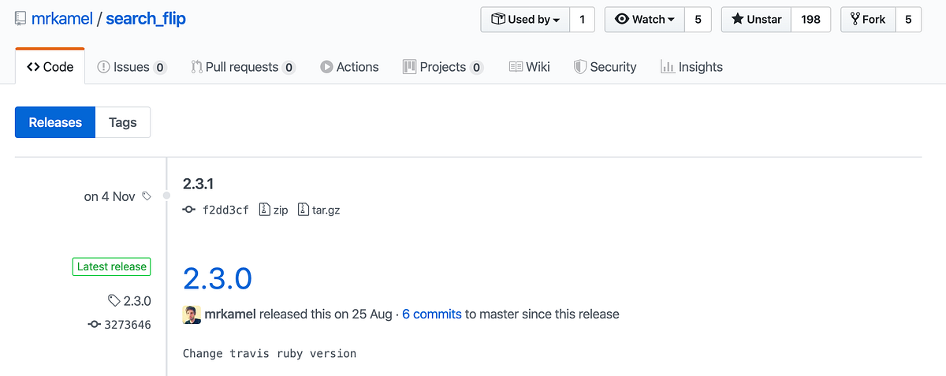Image resolution: width=946 pixels, height=376 pixels.
Task: Open the 2.3.0 release title link
Action: (x=218, y=278)
